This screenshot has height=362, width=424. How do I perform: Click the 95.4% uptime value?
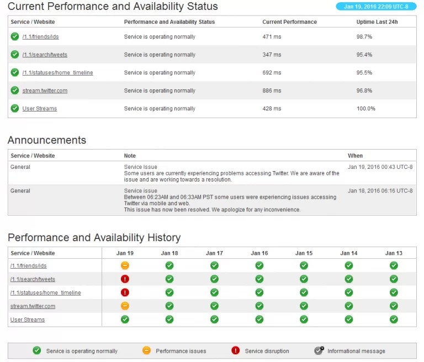[x=364, y=55]
